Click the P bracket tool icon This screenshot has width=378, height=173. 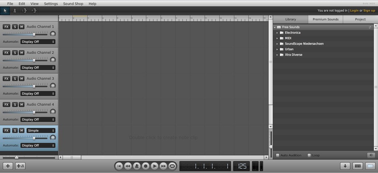pos(34,11)
